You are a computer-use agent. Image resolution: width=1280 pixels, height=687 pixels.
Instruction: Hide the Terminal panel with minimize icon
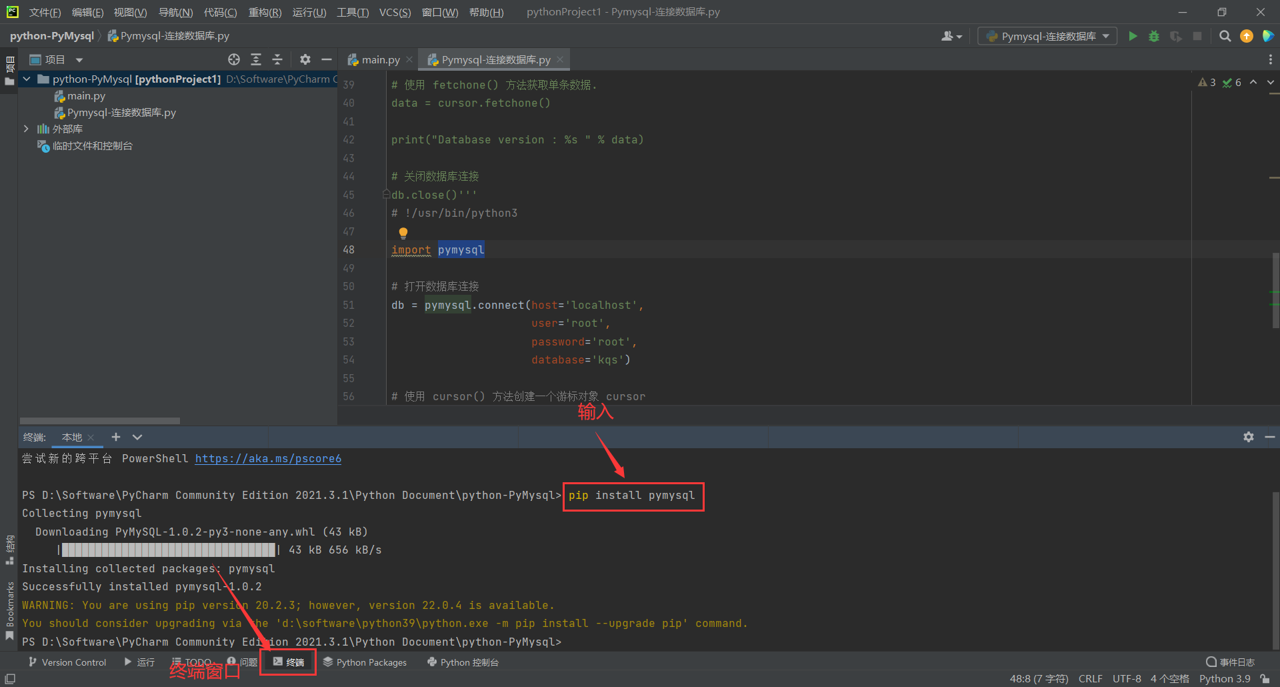(x=1270, y=437)
